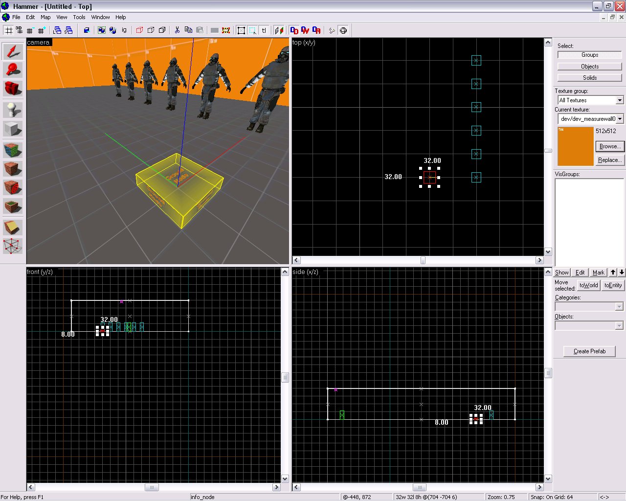Open the Tools menu
626x501 pixels.
coord(79,17)
